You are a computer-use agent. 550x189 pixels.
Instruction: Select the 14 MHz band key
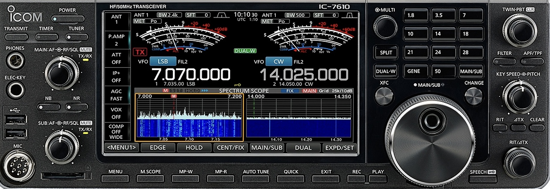tap(443, 34)
